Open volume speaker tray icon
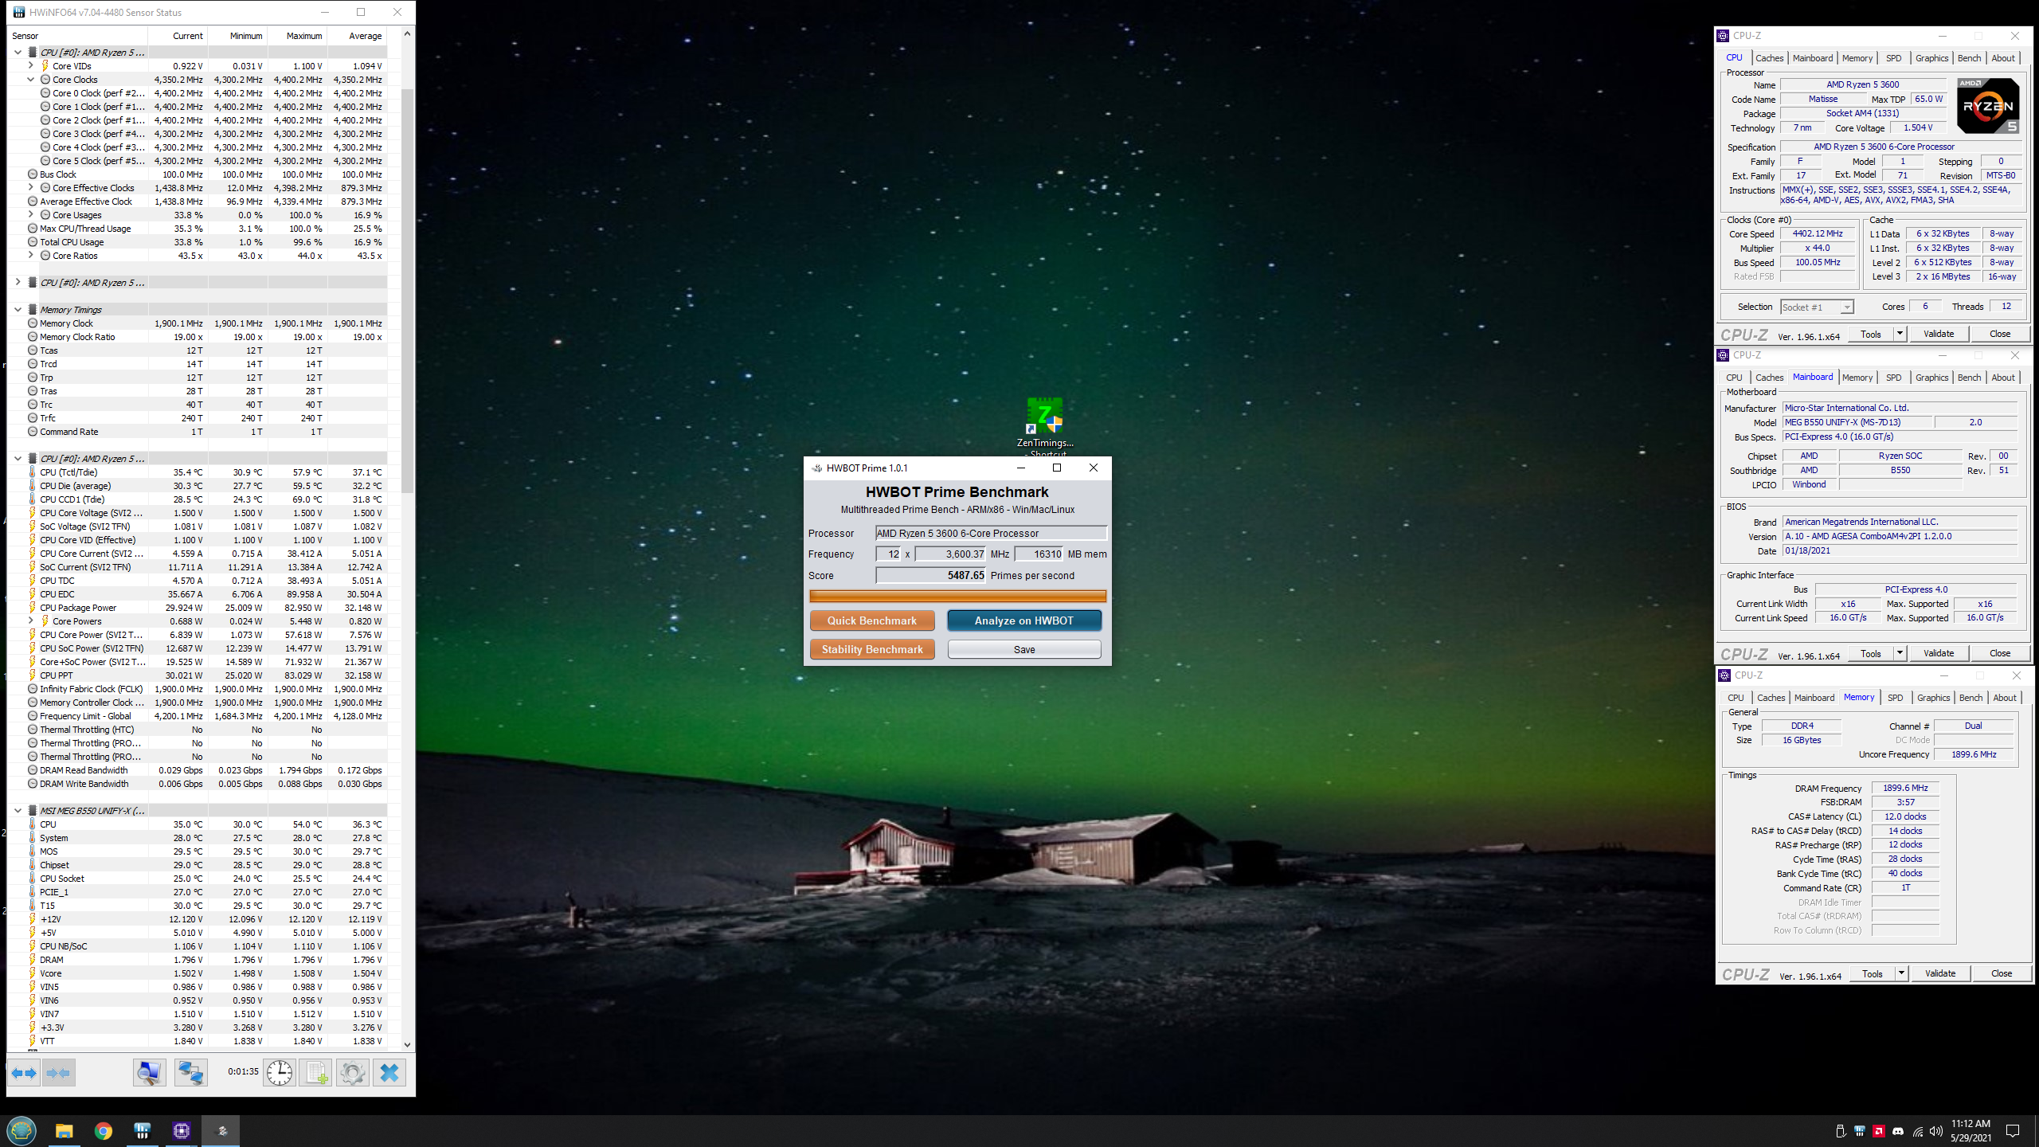Viewport: 2039px width, 1147px height. click(x=1936, y=1131)
